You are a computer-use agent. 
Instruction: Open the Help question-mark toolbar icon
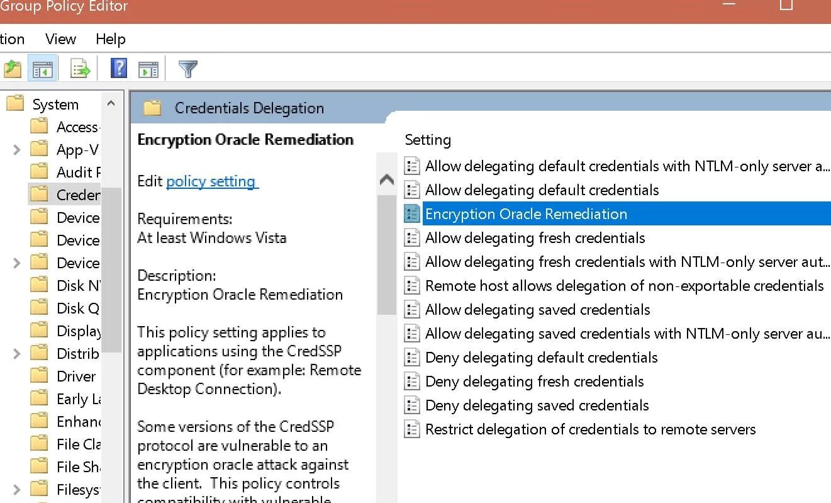click(119, 68)
